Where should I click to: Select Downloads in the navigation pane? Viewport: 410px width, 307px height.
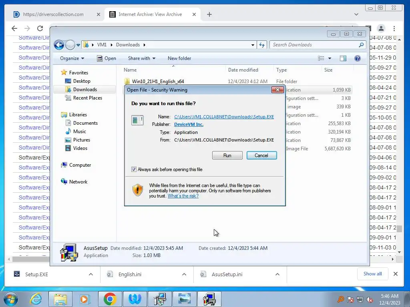pyautogui.click(x=85, y=89)
